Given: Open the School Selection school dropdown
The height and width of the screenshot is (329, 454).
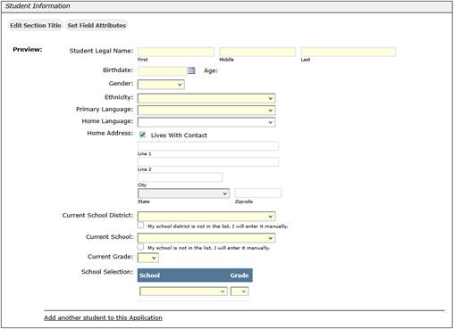Looking at the screenshot, I should tap(183, 292).
